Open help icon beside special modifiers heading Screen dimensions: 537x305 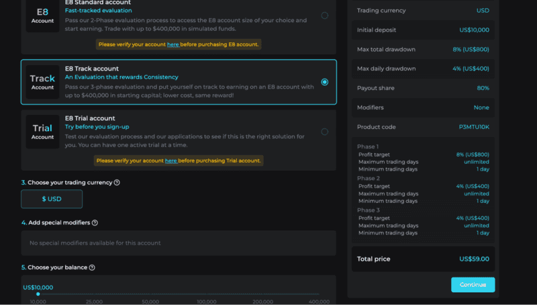[x=95, y=223]
